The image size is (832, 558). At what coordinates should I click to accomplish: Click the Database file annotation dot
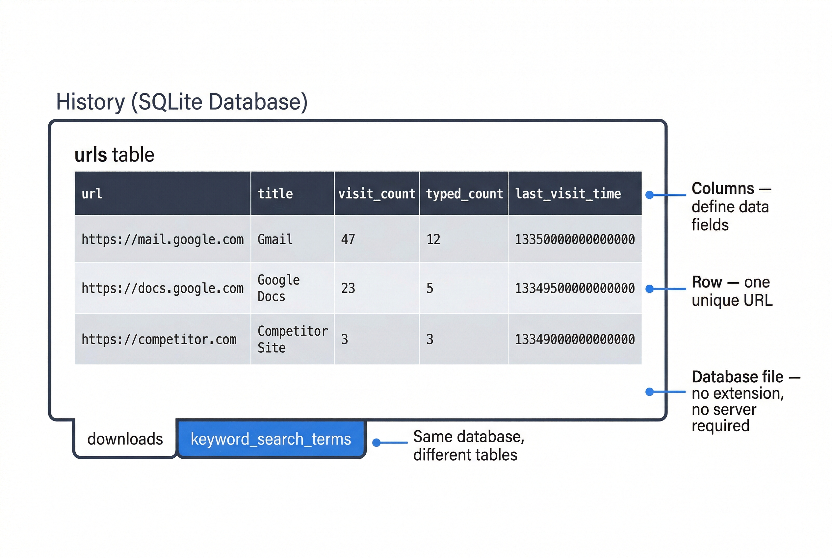click(650, 392)
